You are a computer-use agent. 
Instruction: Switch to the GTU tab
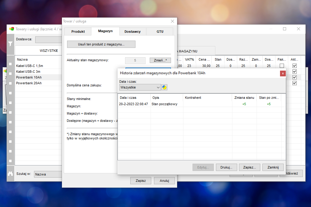pyautogui.click(x=160, y=32)
